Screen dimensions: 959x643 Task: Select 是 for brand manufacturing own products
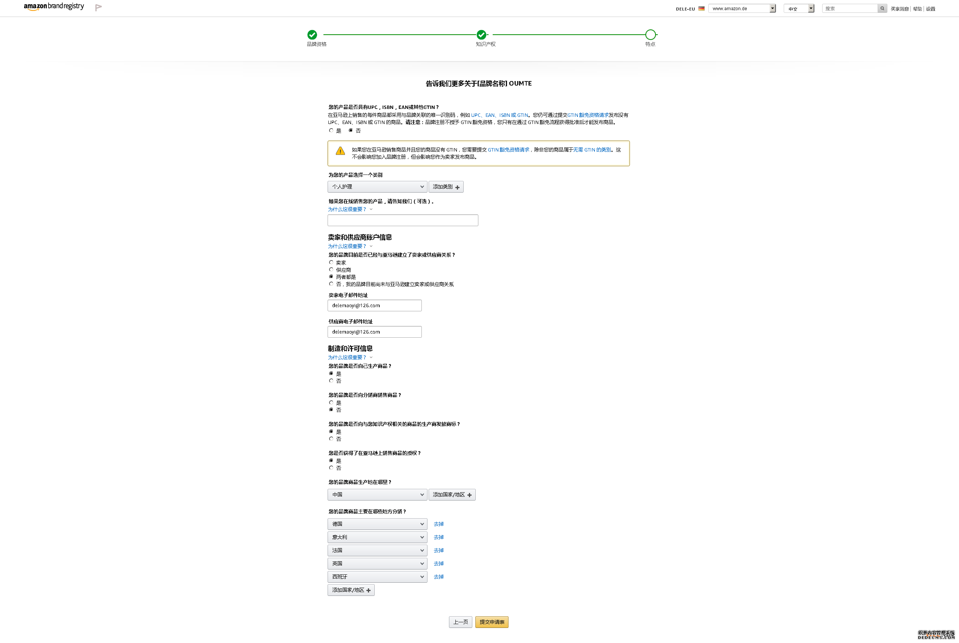pyautogui.click(x=331, y=374)
